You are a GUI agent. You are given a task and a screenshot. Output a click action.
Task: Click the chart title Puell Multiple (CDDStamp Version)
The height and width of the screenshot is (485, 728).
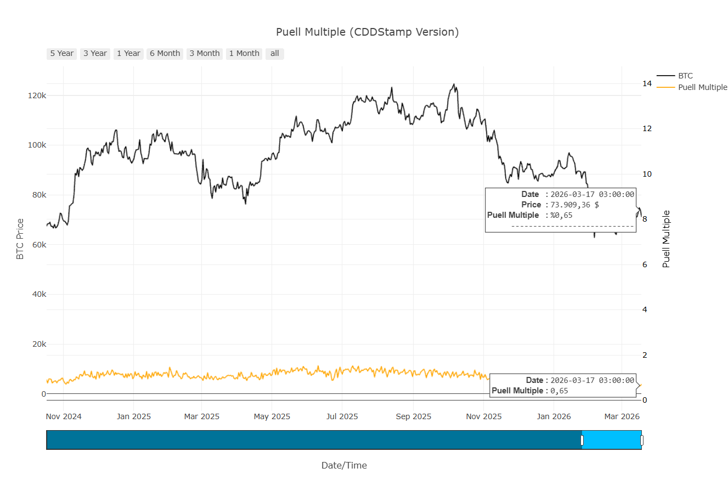point(367,32)
